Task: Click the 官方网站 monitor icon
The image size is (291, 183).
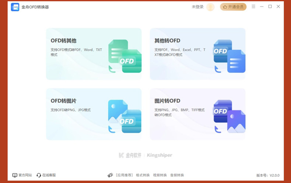Action: (15, 175)
